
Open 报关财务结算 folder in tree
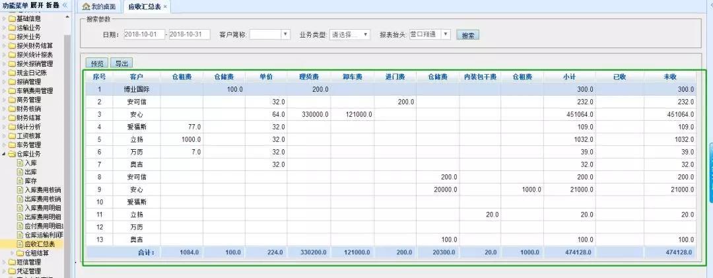point(34,46)
